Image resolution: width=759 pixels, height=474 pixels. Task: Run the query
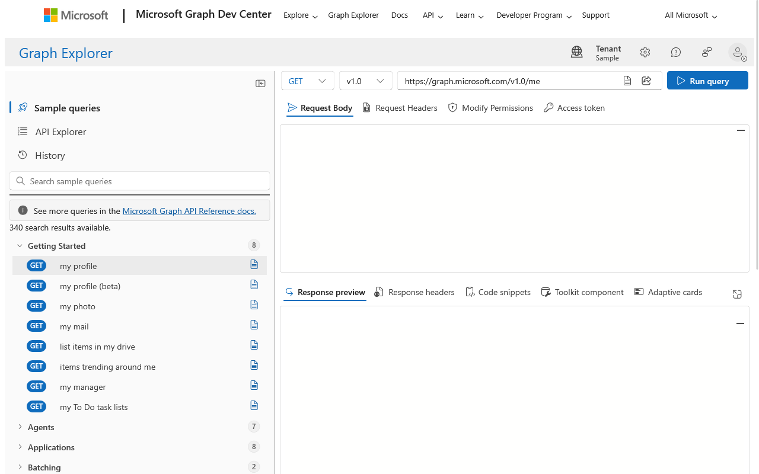[707, 81]
